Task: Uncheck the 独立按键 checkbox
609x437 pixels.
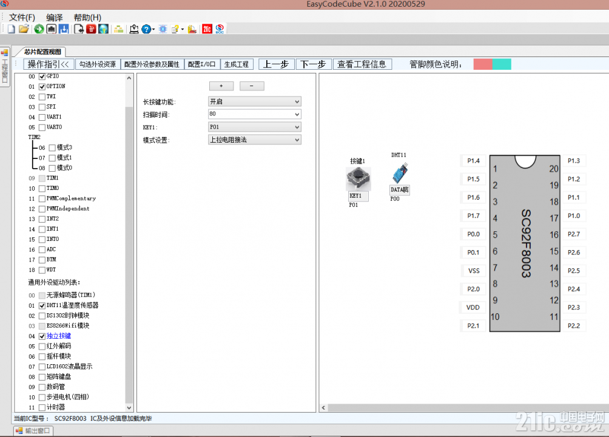Action: [x=42, y=336]
